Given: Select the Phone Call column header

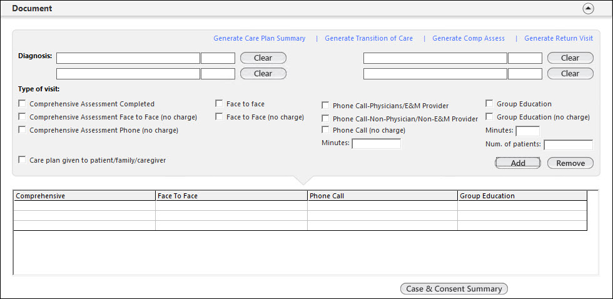Looking at the screenshot, I should [x=383, y=196].
